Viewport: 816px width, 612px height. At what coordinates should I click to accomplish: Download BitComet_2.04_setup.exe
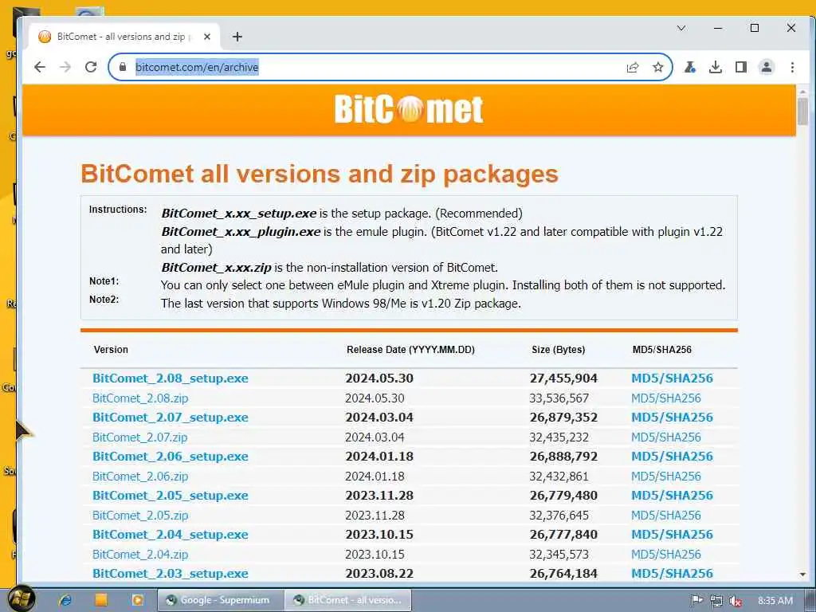pos(171,535)
